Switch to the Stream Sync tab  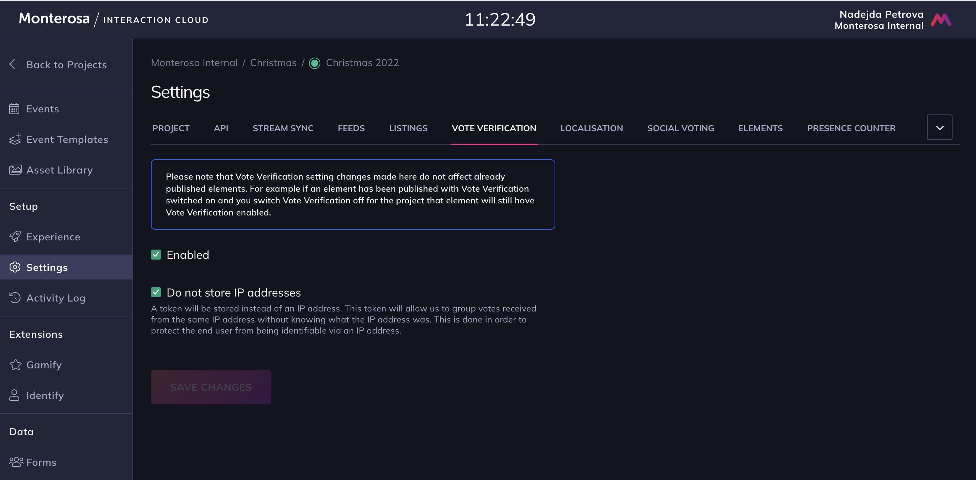[x=283, y=128]
